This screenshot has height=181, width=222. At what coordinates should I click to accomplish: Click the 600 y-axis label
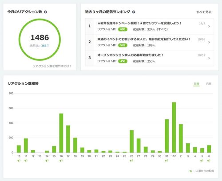point(11,108)
